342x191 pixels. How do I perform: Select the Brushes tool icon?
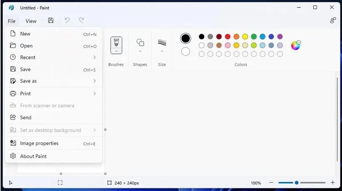pyautogui.click(x=116, y=42)
